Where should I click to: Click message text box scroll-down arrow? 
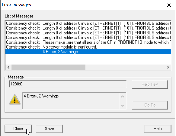(x=123, y=105)
